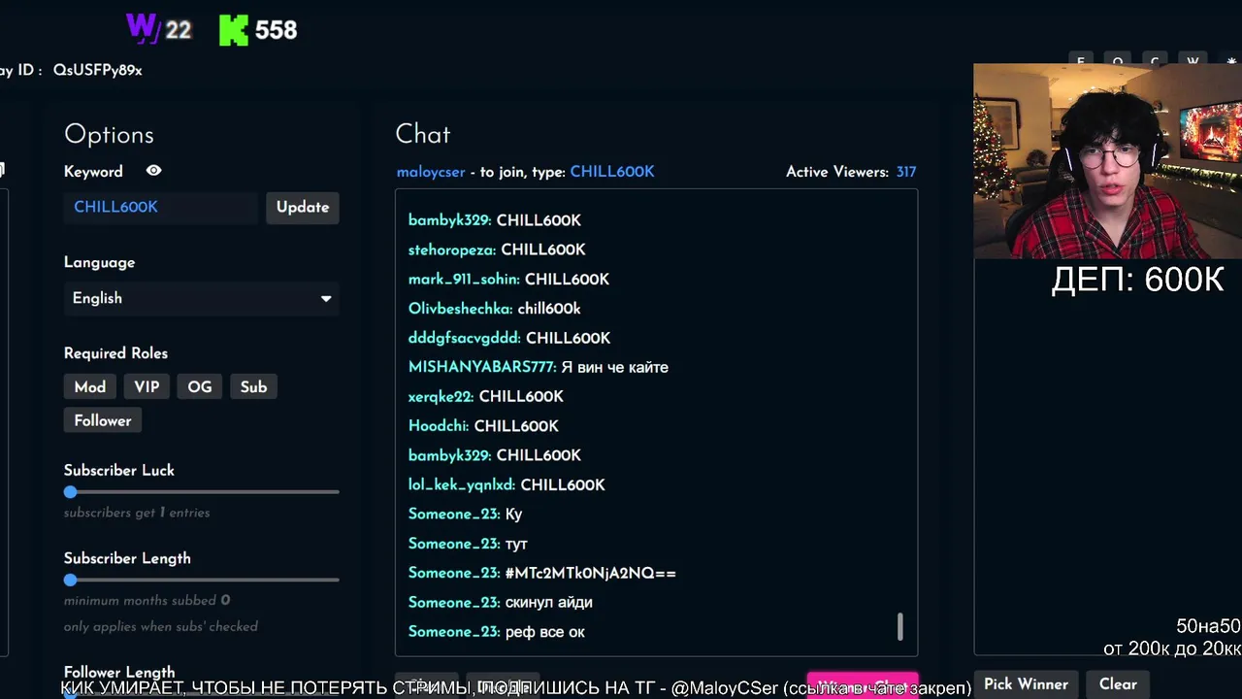Click the chat panel scrollbar thumb

click(900, 627)
